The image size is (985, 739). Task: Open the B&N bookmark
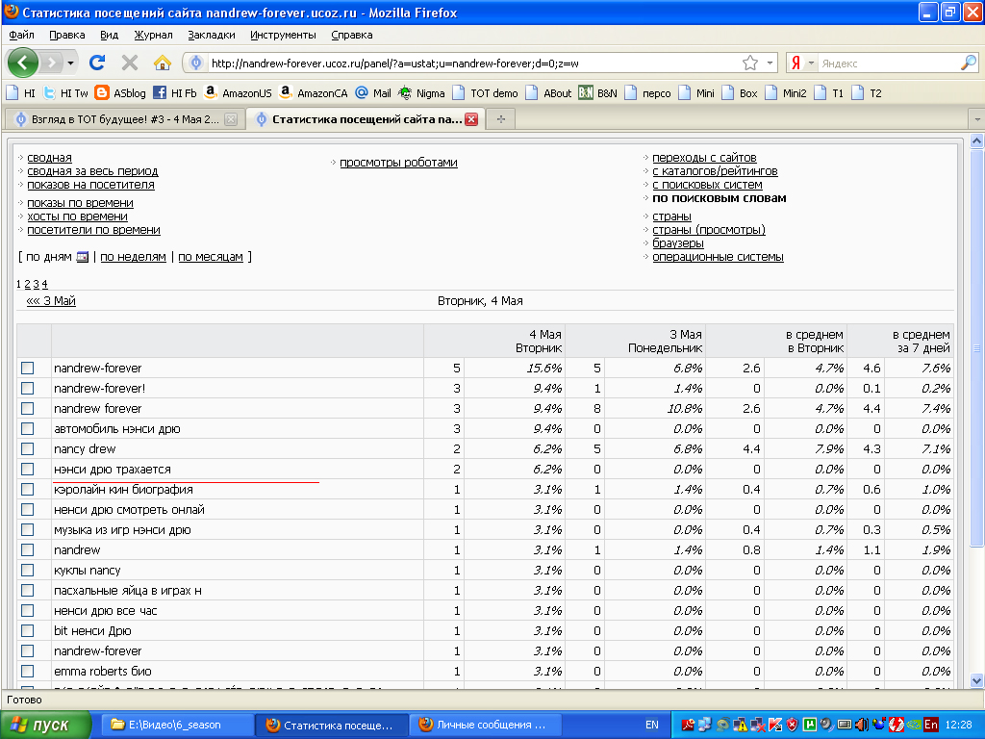point(598,93)
